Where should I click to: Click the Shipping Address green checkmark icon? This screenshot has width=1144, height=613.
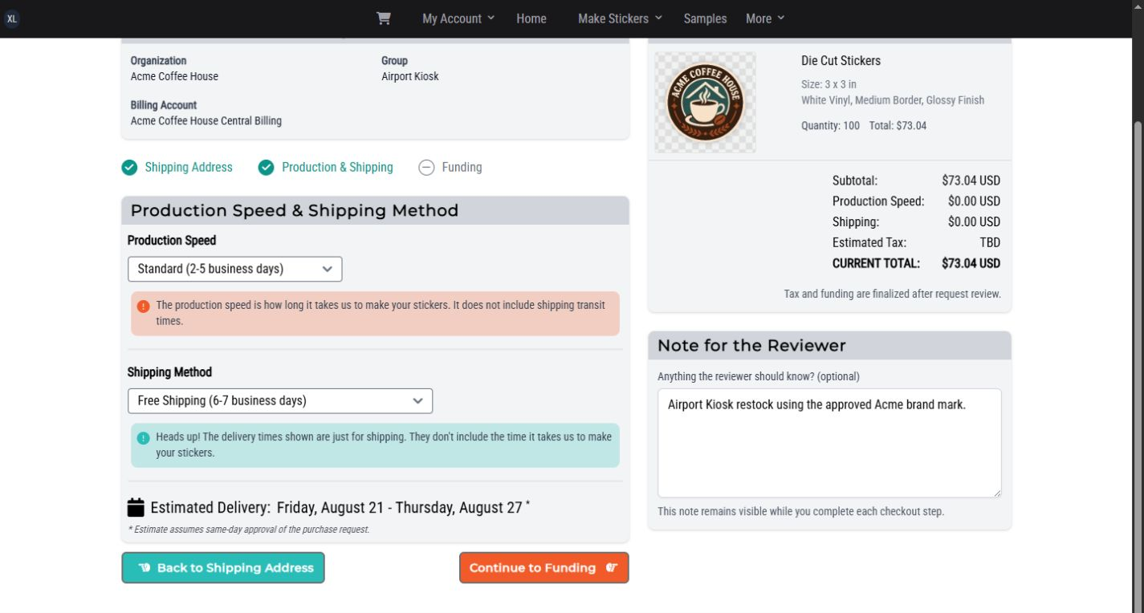[129, 168]
